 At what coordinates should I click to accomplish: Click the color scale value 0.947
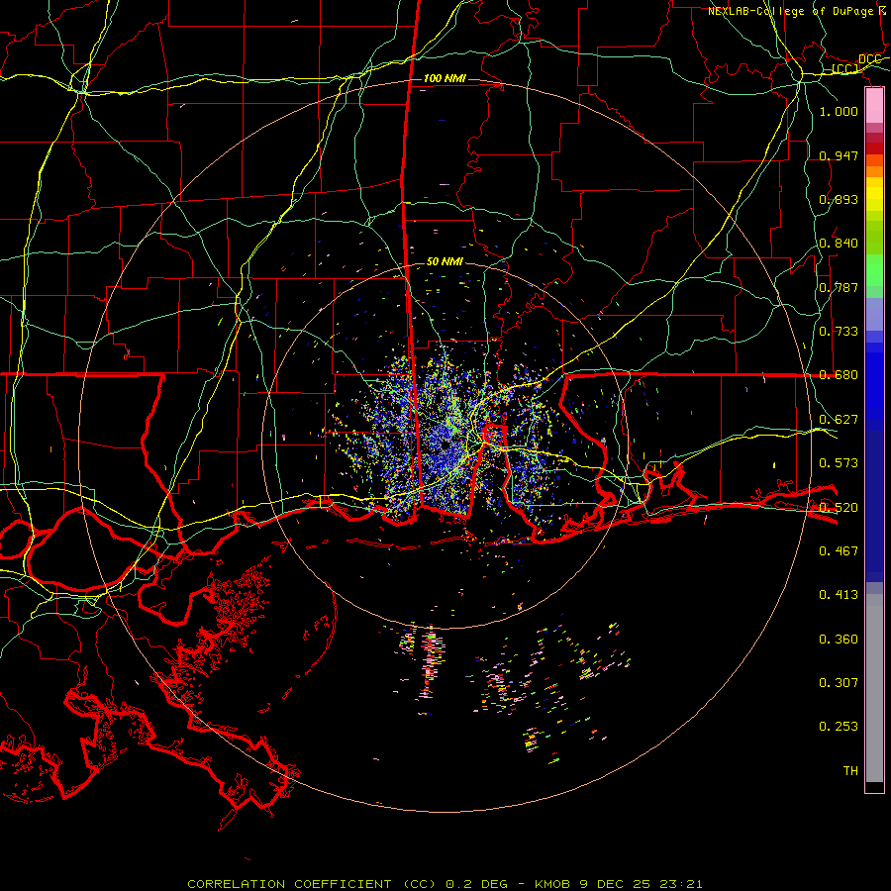(x=839, y=155)
